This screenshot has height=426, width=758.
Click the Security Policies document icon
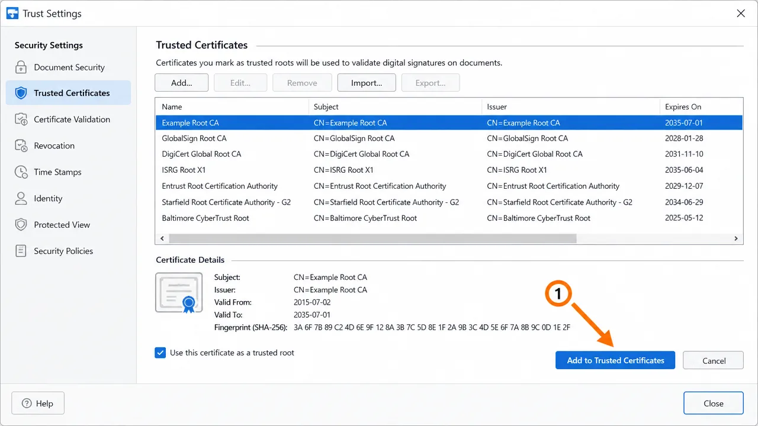coord(21,251)
